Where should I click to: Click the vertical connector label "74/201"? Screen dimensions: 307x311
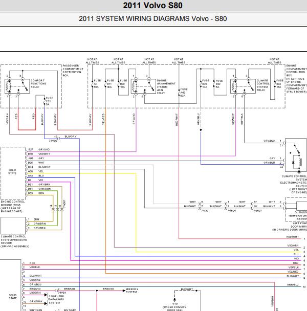tap(64, 204)
